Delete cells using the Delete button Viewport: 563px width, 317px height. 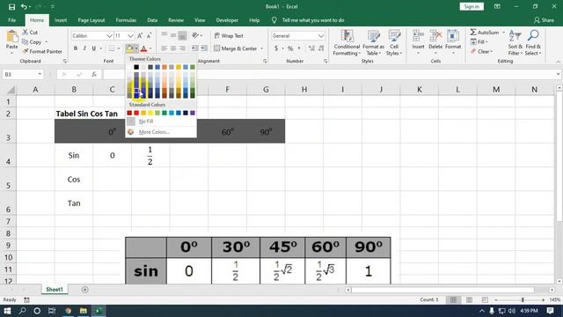(435, 43)
